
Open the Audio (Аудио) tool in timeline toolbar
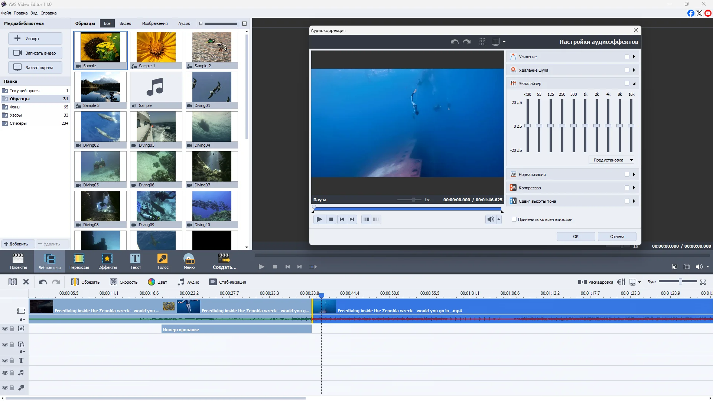(188, 282)
